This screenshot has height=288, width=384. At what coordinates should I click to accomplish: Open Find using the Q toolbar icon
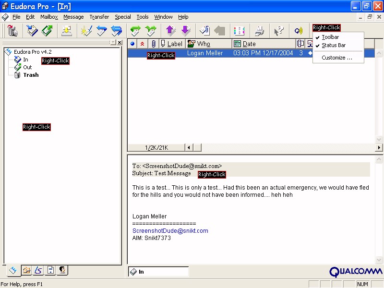tap(298, 31)
